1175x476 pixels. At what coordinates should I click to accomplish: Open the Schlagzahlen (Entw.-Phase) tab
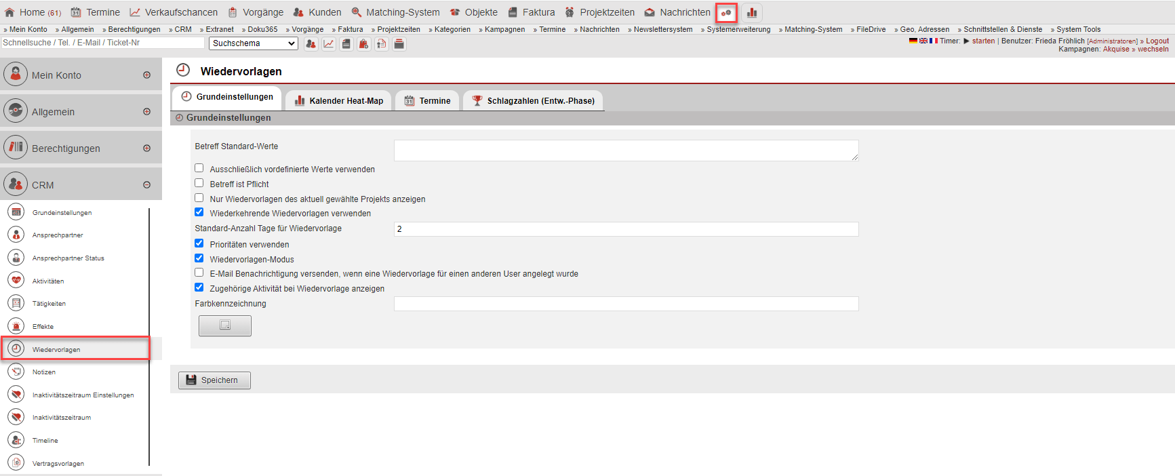pos(533,101)
